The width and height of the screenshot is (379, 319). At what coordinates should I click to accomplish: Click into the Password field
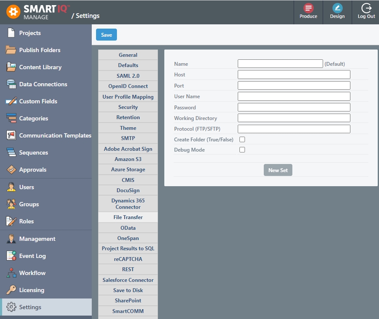pyautogui.click(x=294, y=107)
